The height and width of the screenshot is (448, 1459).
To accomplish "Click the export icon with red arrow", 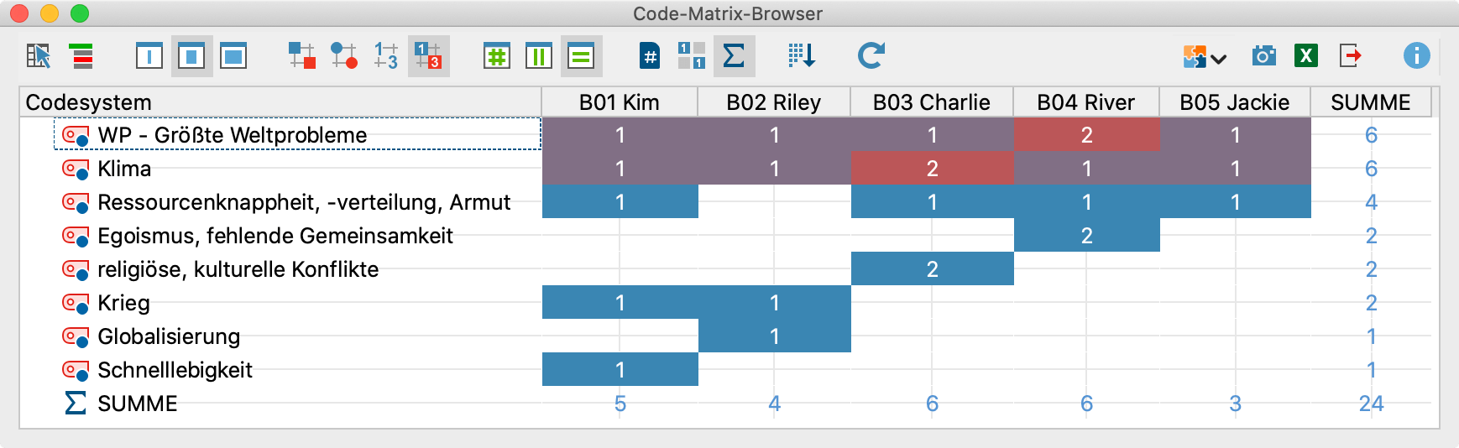I will [x=1350, y=56].
